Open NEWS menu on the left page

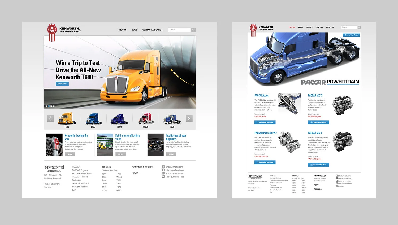tap(135, 30)
